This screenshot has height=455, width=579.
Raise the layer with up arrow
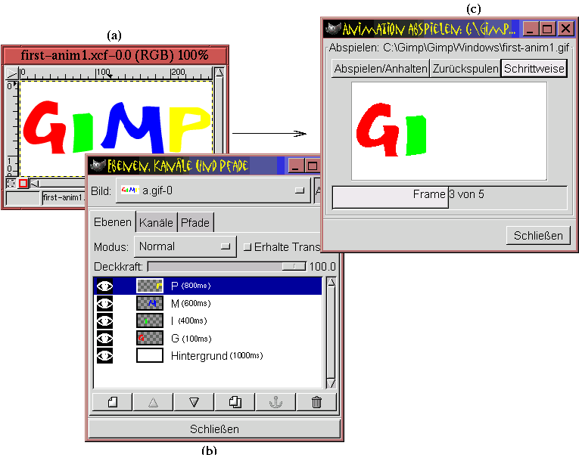pyautogui.click(x=153, y=402)
